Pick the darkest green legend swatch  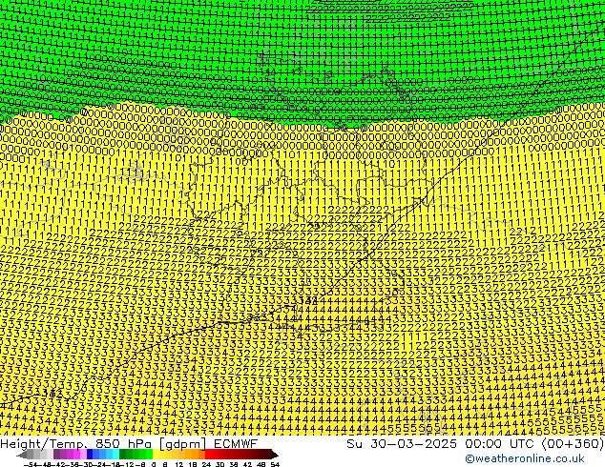(x=123, y=454)
